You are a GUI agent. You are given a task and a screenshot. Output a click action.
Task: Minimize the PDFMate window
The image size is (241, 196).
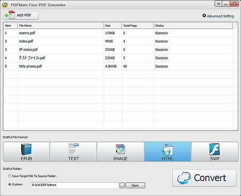coord(226,4)
